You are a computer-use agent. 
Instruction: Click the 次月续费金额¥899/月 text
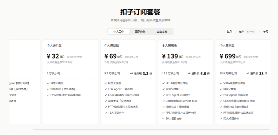[232, 62]
